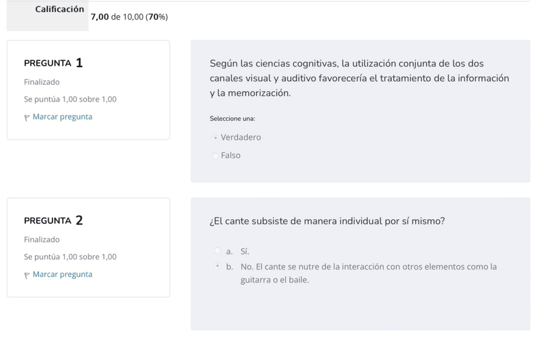Choose the Falso radio button

click(215, 155)
